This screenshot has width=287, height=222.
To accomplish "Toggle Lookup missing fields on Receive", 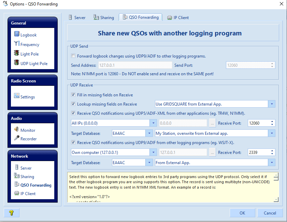I will (x=73, y=104).
